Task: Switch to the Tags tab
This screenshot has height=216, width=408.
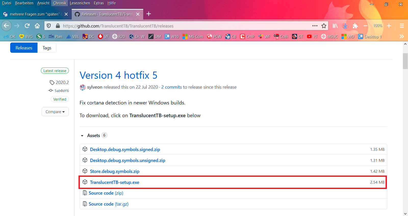Action: coord(47,48)
